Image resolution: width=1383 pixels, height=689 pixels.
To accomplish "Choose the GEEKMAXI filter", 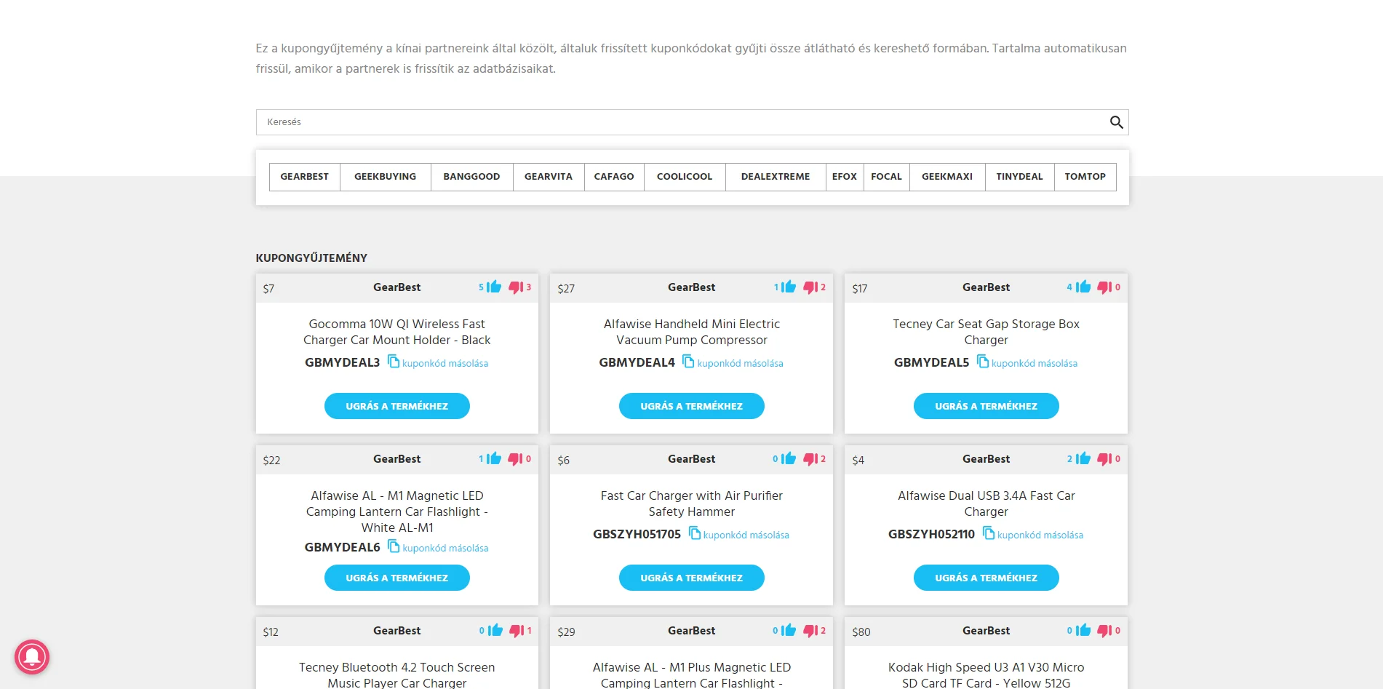I will coord(947,177).
